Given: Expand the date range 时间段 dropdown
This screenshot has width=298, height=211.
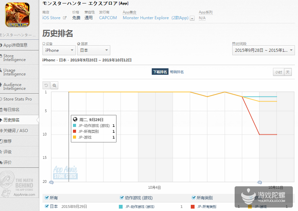Looking at the screenshot, I should pyautogui.click(x=263, y=50).
